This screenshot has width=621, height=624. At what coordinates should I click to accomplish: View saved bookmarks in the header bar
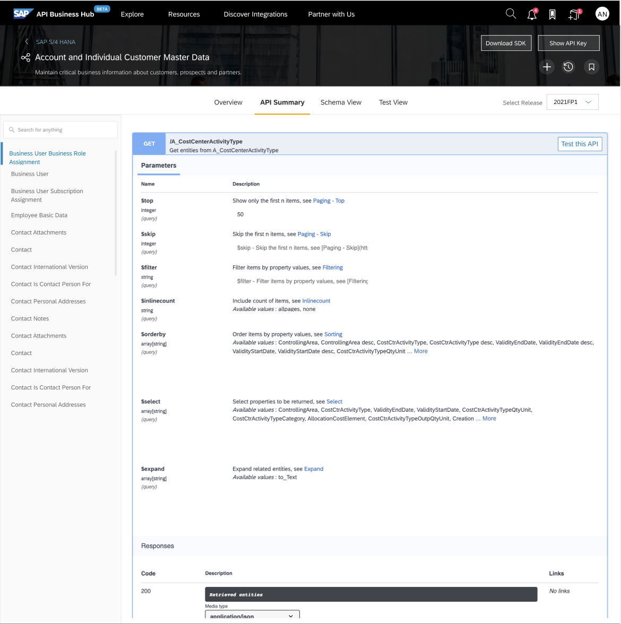[552, 14]
